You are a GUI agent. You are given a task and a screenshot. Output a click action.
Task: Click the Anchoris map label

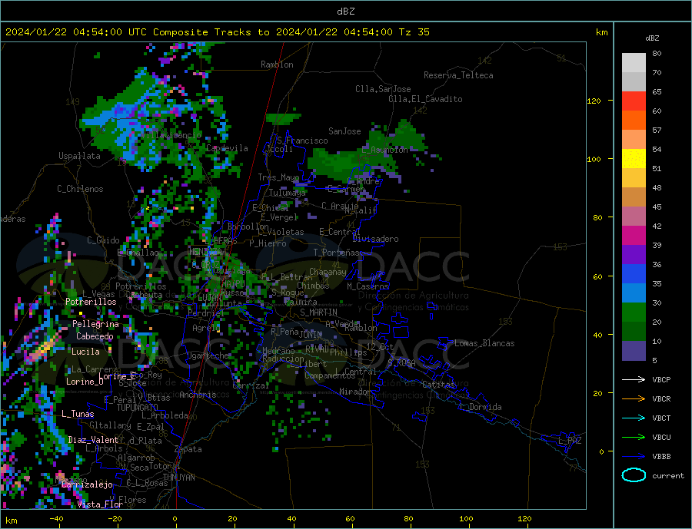(x=198, y=395)
